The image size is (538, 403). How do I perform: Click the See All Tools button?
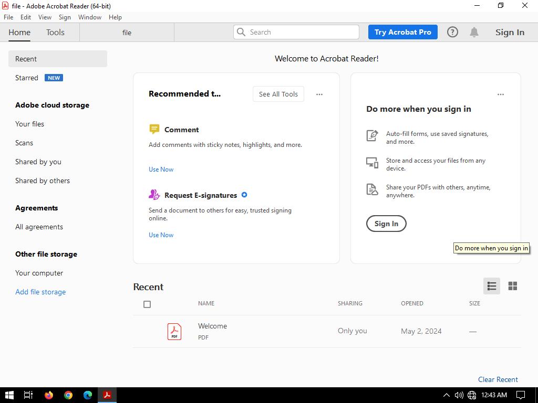click(278, 94)
